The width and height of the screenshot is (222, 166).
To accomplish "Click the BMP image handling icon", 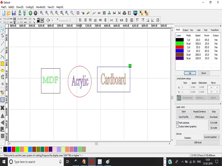I will pyautogui.click(x=99, y=13).
